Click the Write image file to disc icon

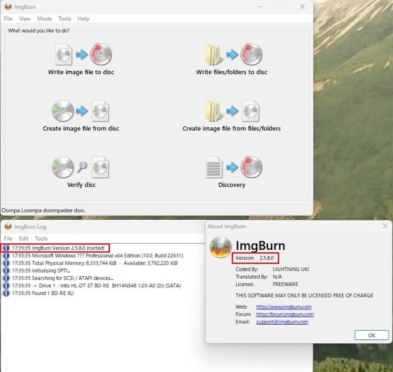(84, 55)
